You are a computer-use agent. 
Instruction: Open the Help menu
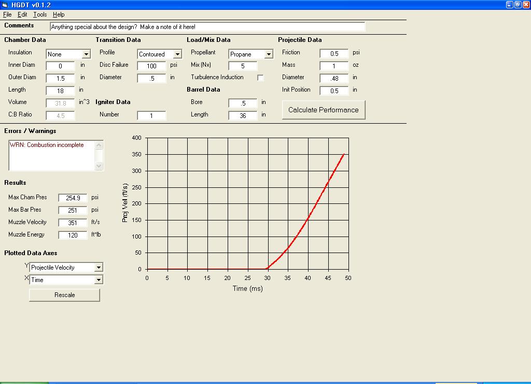[59, 14]
